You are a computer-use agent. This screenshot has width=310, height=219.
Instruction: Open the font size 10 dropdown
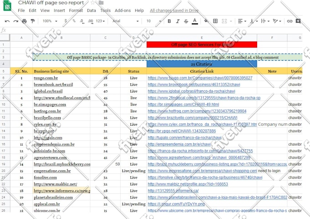click(x=154, y=21)
